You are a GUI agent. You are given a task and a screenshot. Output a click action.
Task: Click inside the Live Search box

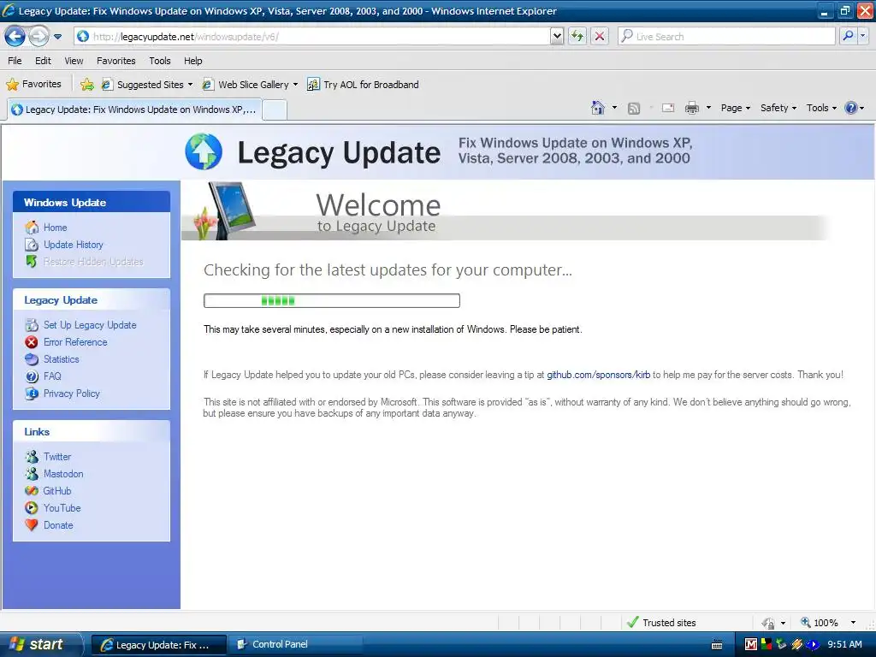click(726, 37)
